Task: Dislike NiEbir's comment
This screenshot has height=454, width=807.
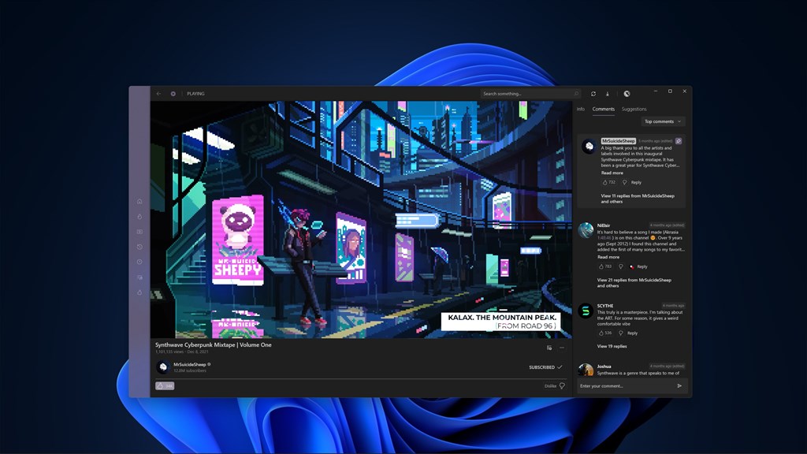Action: point(620,266)
